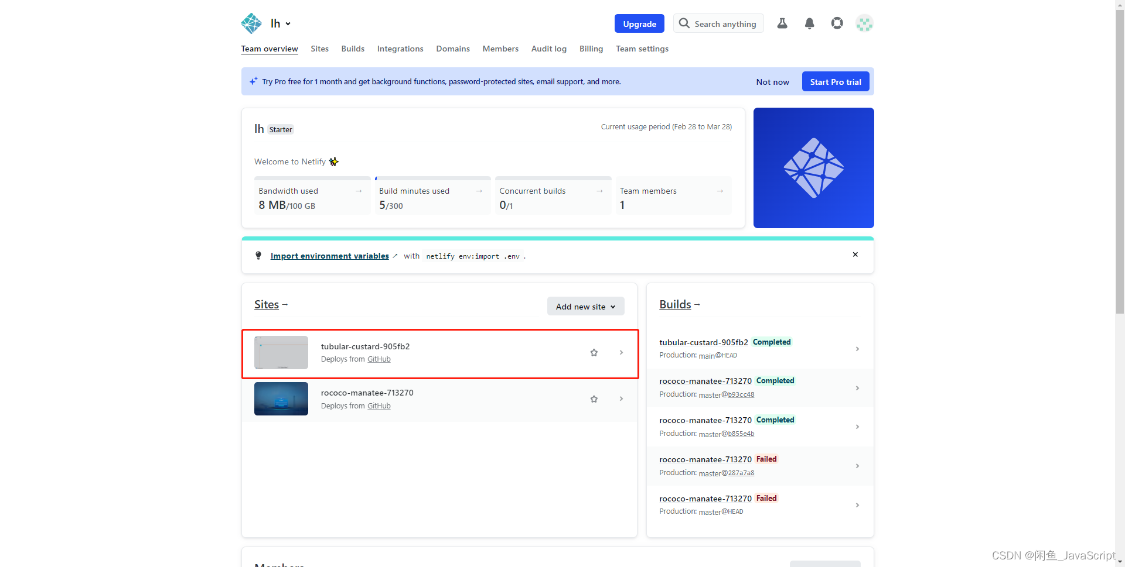The width and height of the screenshot is (1125, 567).
Task: Open build b855e4b chevron
Action: tap(857, 427)
